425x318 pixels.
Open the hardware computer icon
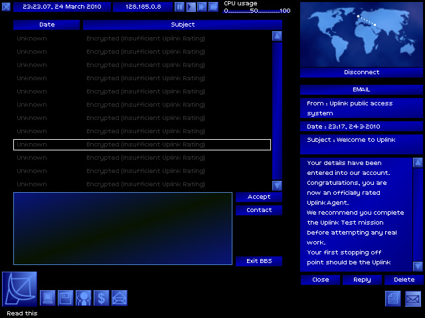48,298
